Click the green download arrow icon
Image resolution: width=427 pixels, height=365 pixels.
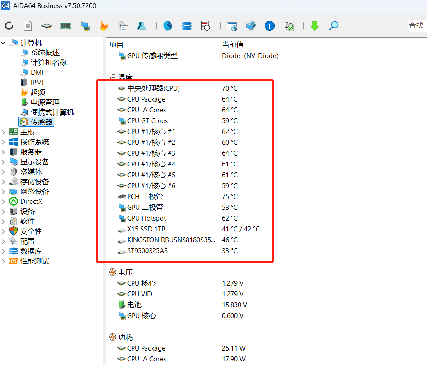coord(315,26)
